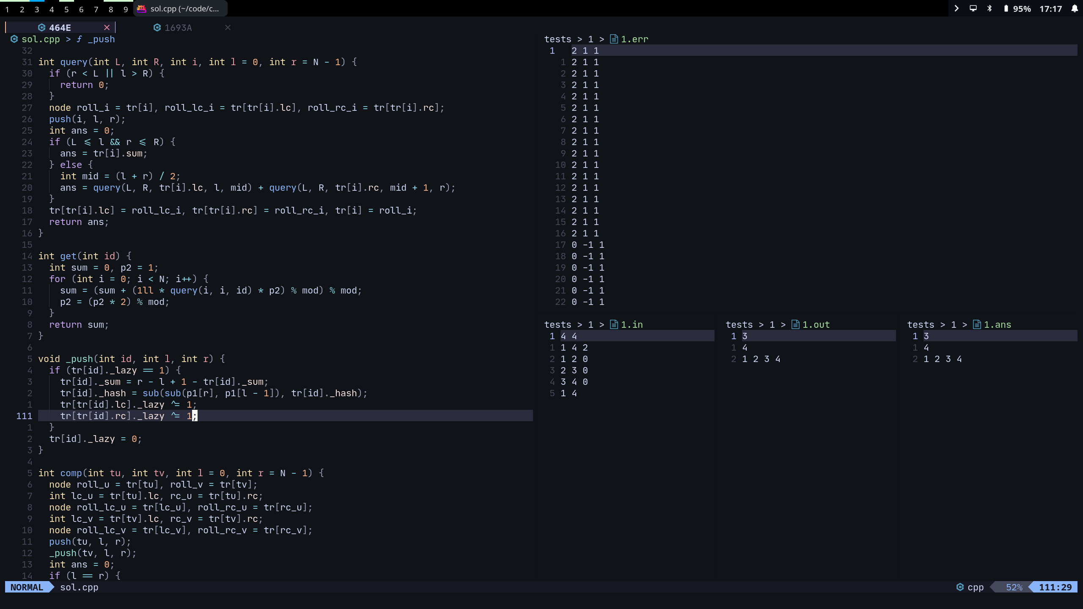The image size is (1083, 609).
Task: Open the system tray expand arrow
Action: [x=957, y=8]
